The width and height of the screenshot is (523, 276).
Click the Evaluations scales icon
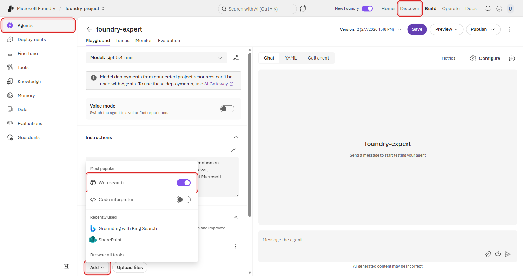pyautogui.click(x=10, y=123)
